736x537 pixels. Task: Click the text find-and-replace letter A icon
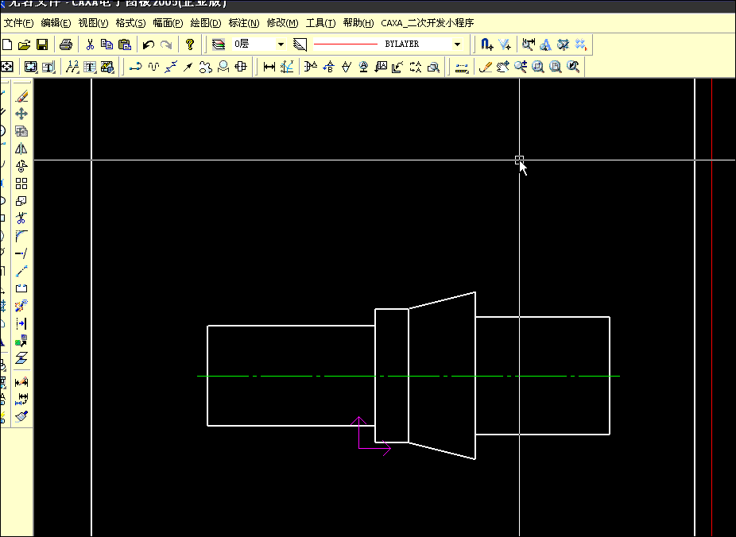(545, 44)
